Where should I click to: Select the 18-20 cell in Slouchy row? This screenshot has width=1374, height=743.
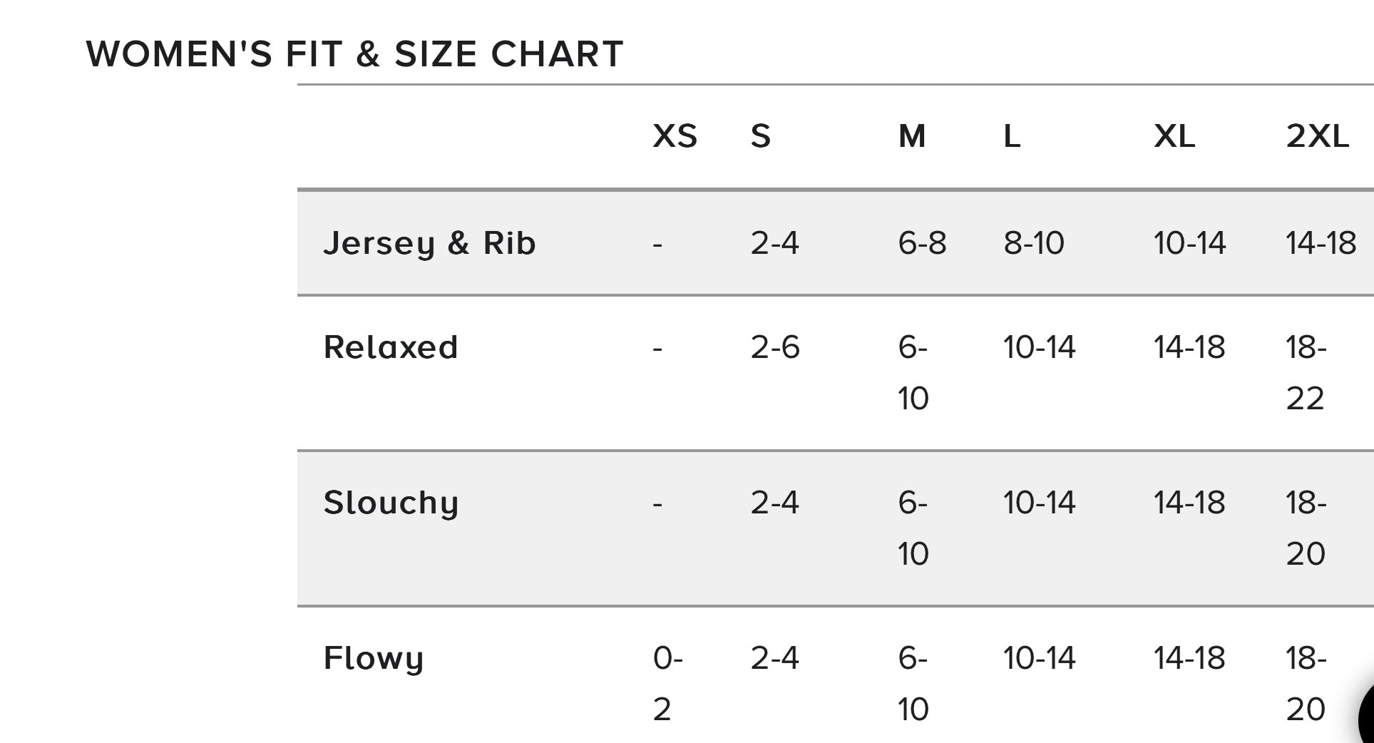tap(1306, 528)
